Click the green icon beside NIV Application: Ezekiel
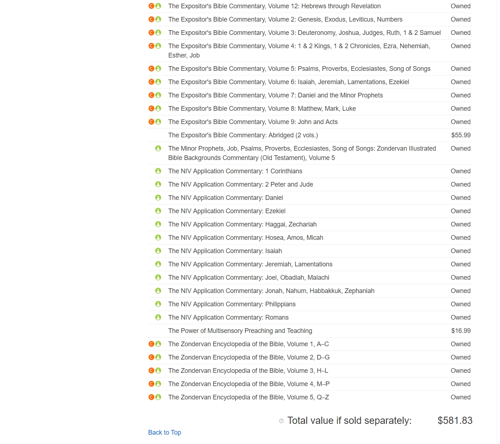Image resolution: width=500 pixels, height=444 pixels. pyautogui.click(x=158, y=211)
